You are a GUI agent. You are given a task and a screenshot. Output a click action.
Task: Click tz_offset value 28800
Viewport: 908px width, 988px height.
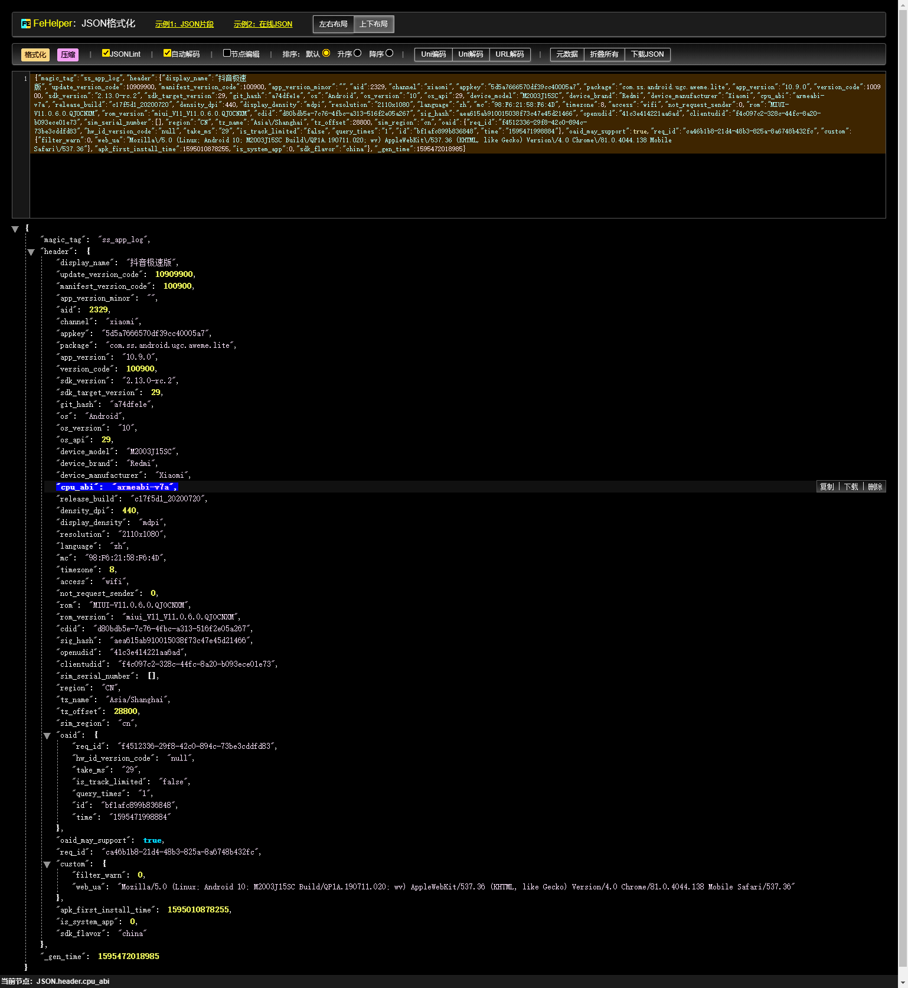(125, 712)
